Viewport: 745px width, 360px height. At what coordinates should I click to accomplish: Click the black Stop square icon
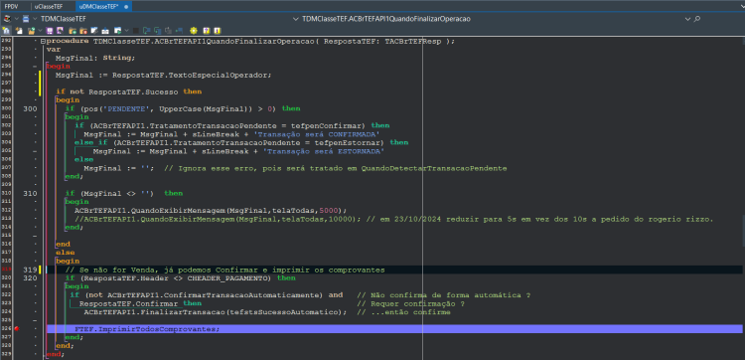pos(136,31)
